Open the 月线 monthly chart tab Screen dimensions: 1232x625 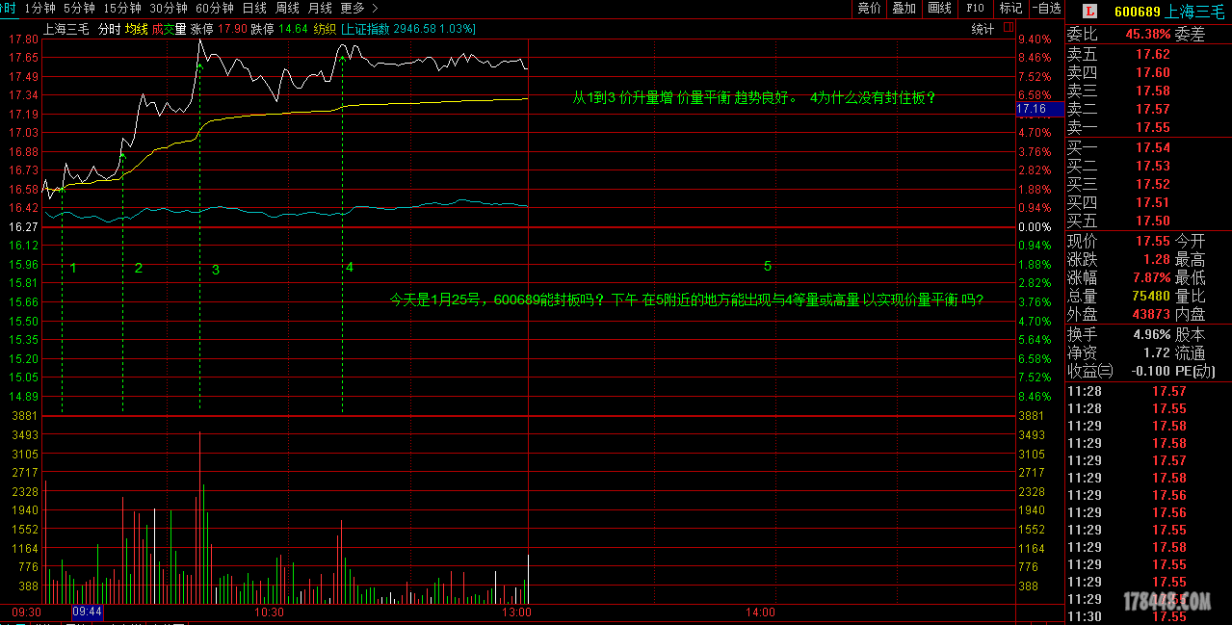coord(321,8)
